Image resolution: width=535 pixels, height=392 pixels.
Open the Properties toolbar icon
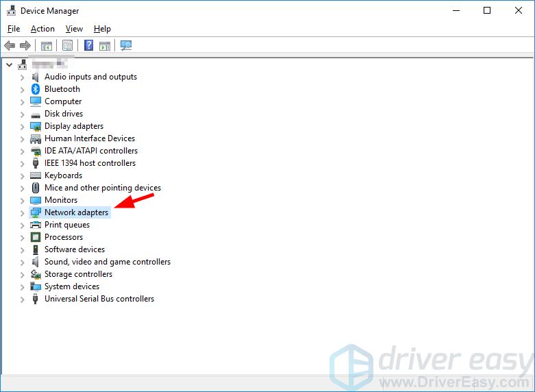[x=68, y=45]
